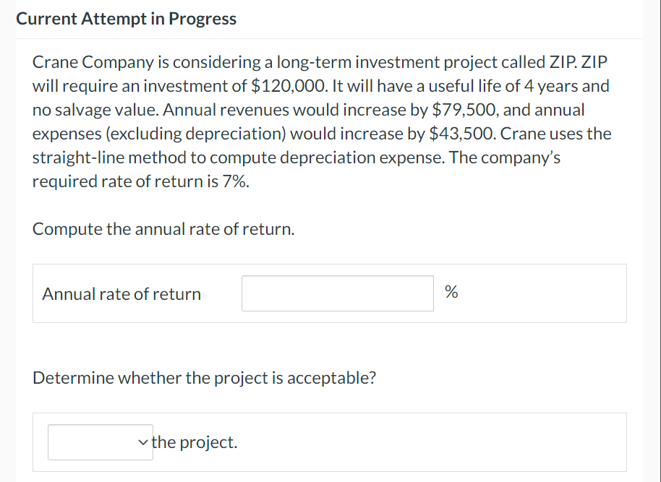Viewport: 661px width, 482px height.
Task: Click the 'Annual rate of return' label
Action: pyautogui.click(x=121, y=294)
